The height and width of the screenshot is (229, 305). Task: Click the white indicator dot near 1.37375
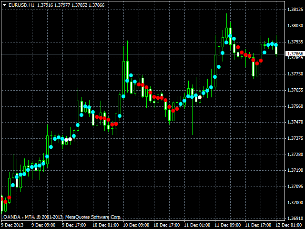pos(70,139)
